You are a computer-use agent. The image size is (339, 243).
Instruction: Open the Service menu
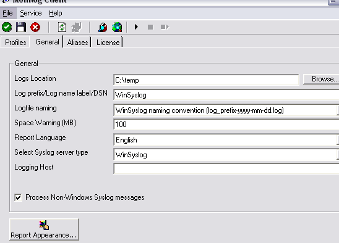31,13
